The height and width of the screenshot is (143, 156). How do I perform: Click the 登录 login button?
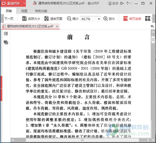coord(113,3)
